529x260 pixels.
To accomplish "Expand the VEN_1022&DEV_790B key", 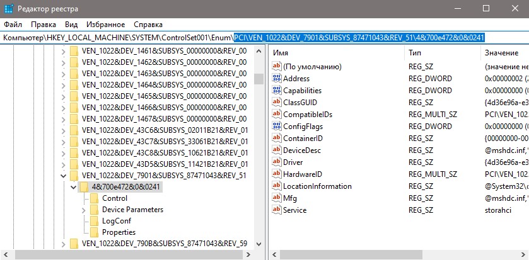I will (63, 244).
